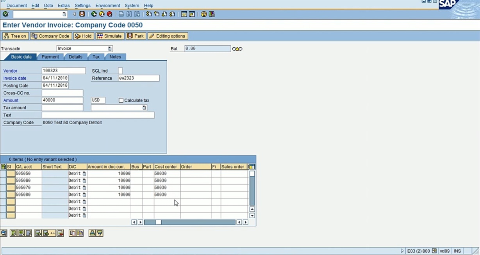Click the Customize local layout icon

tap(212, 14)
